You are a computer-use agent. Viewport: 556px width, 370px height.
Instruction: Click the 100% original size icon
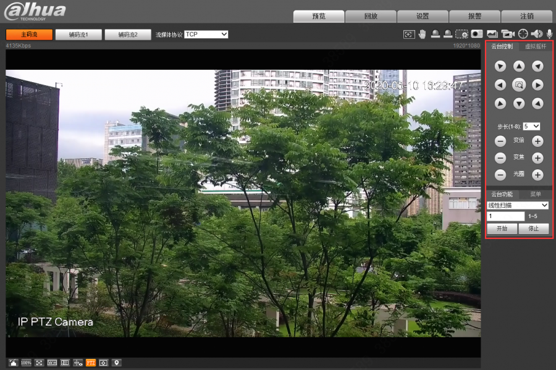point(26,363)
